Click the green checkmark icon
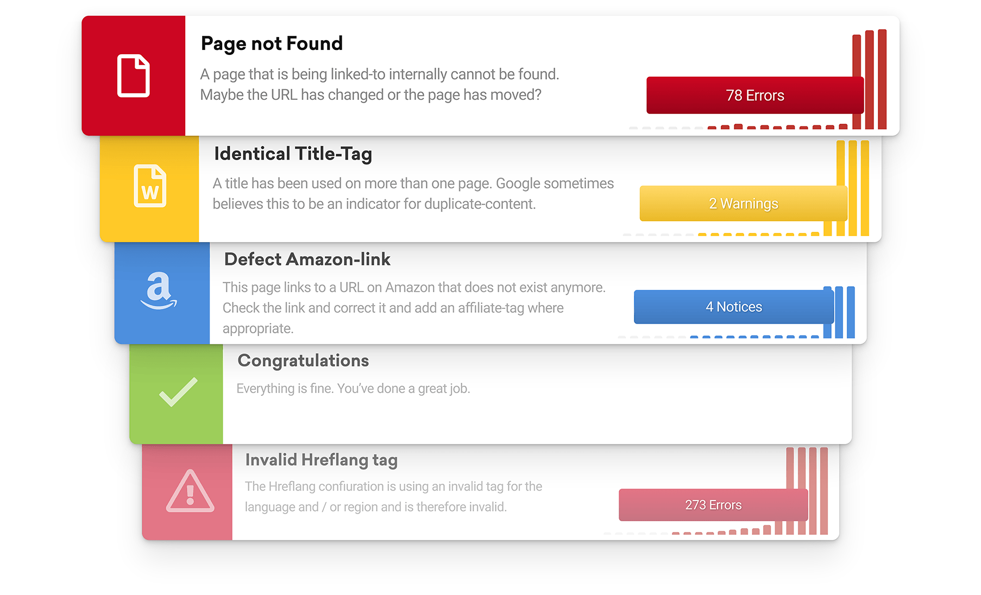The height and width of the screenshot is (595, 981). (x=178, y=392)
